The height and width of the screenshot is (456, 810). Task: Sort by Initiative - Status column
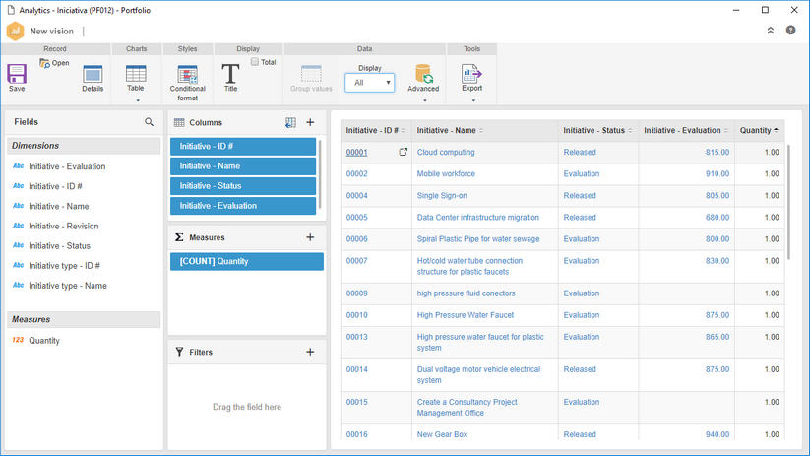click(630, 131)
